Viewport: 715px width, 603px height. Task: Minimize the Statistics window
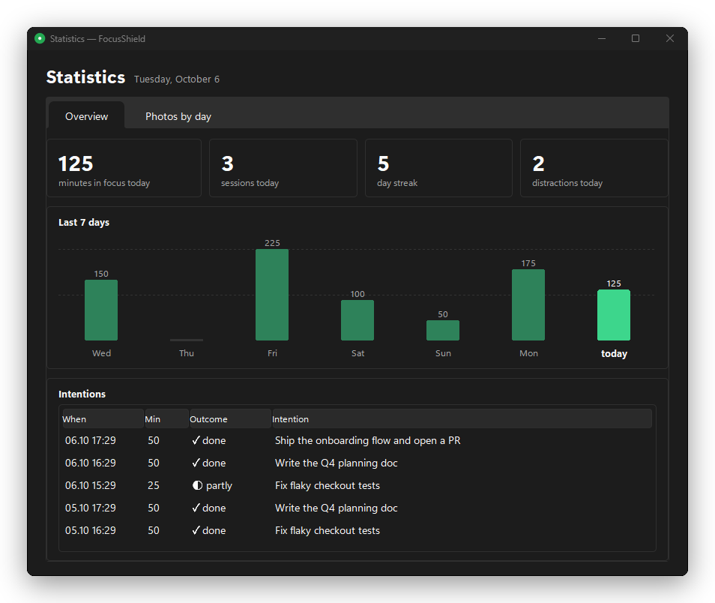pyautogui.click(x=602, y=39)
